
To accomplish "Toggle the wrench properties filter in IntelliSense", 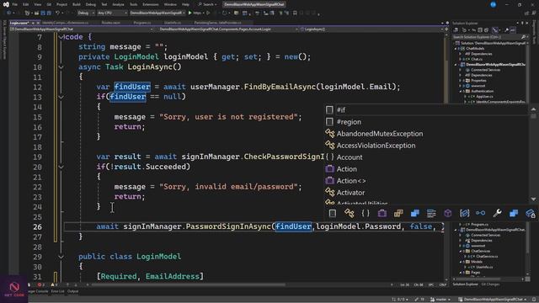I will tap(497, 213).
